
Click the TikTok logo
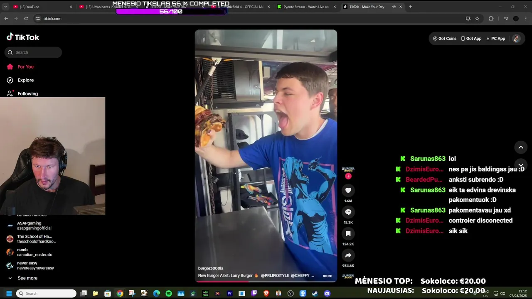[x=23, y=37]
